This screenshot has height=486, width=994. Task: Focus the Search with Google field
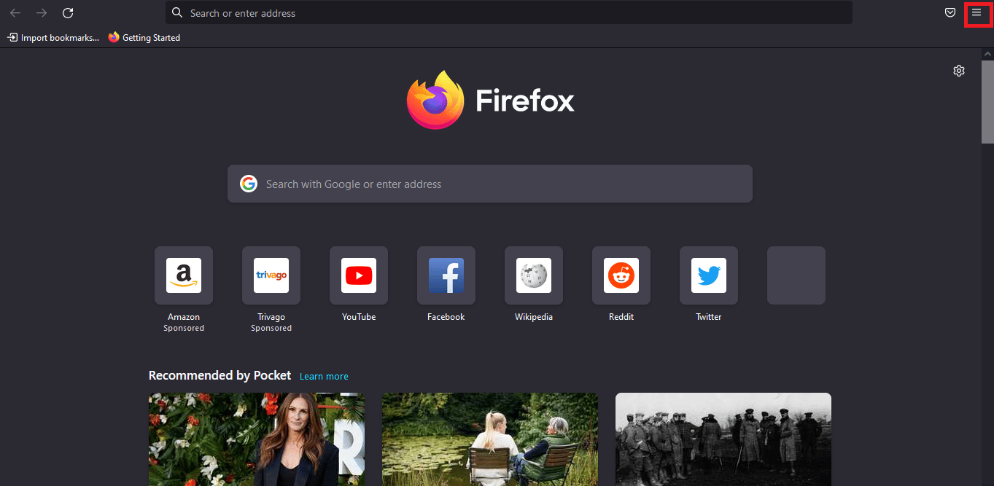(x=490, y=184)
